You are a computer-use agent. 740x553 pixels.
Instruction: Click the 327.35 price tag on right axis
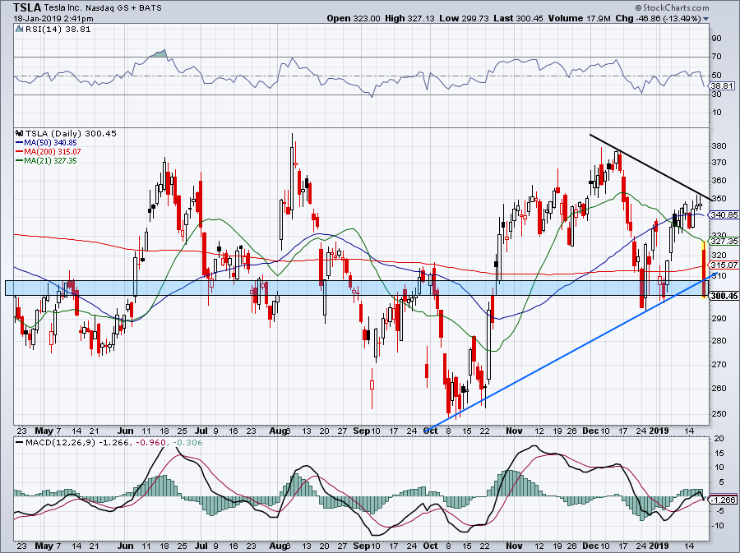(724, 241)
